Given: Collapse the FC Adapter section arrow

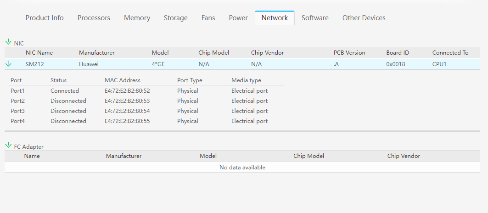Looking at the screenshot, I should [8, 145].
